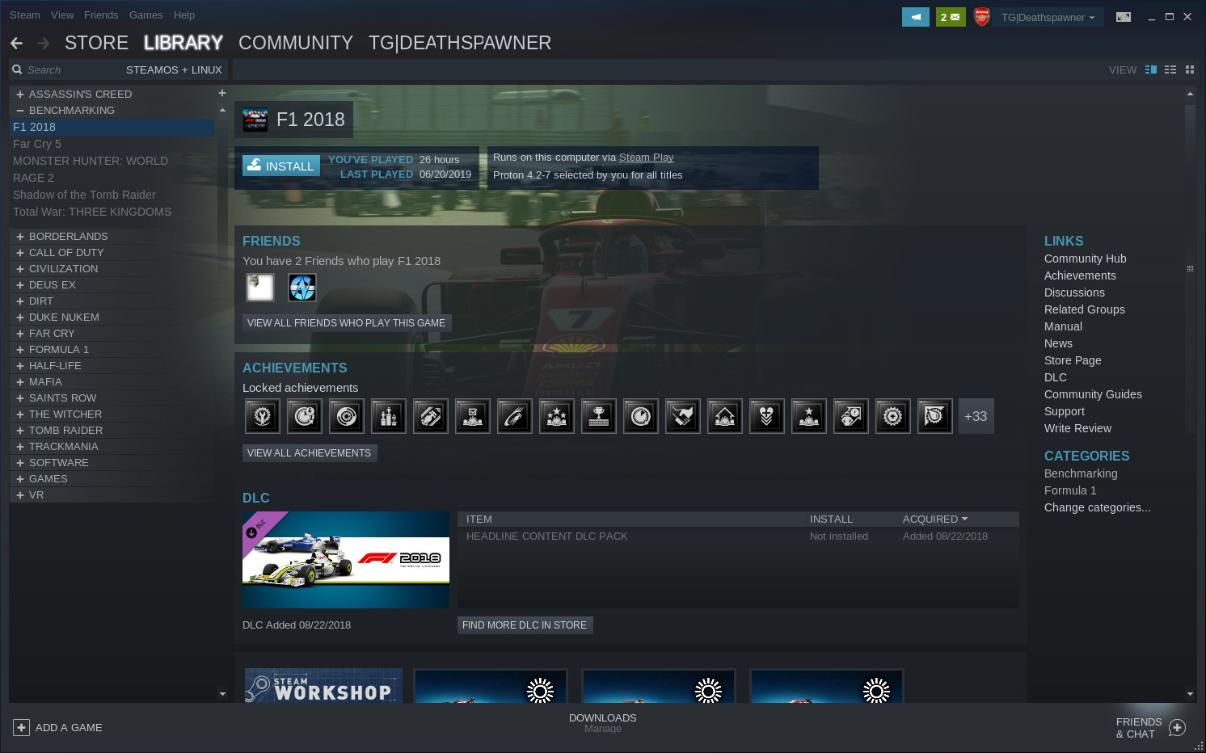
Task: Click VIEW ALL FRIENDS WHO PLAY THIS GAME
Action: pos(346,322)
